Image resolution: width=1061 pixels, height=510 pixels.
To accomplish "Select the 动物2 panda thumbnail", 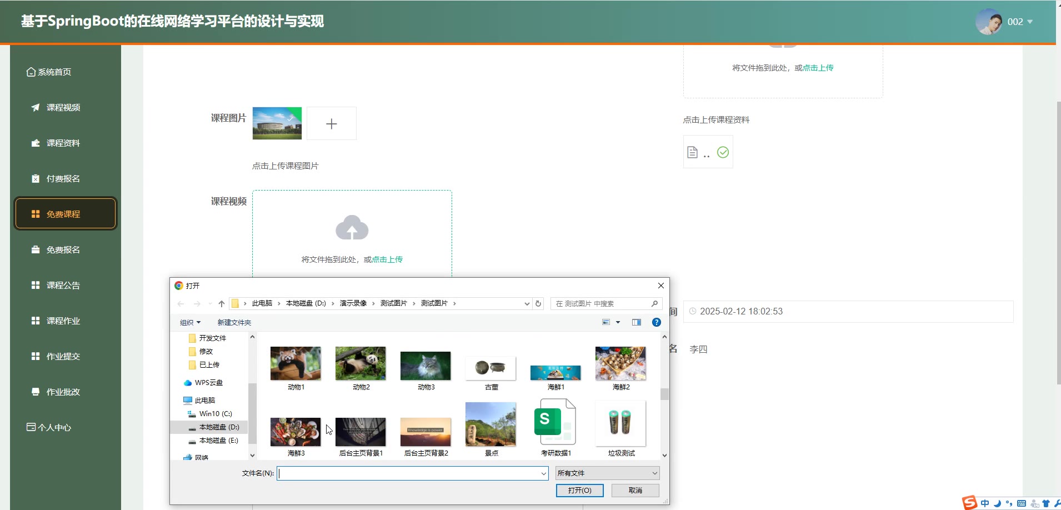I will [x=361, y=364].
